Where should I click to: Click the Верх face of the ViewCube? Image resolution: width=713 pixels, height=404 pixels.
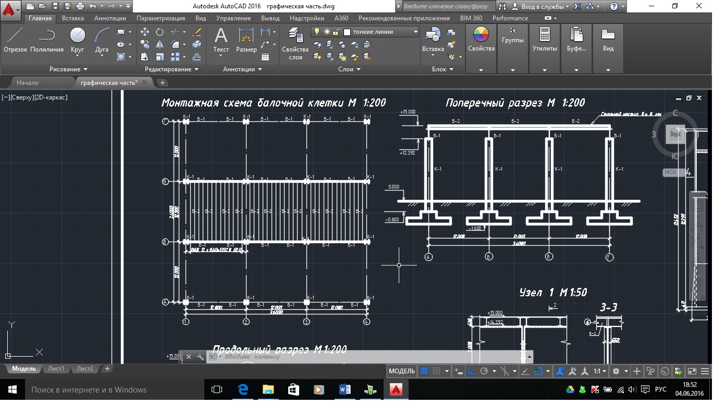(x=675, y=134)
